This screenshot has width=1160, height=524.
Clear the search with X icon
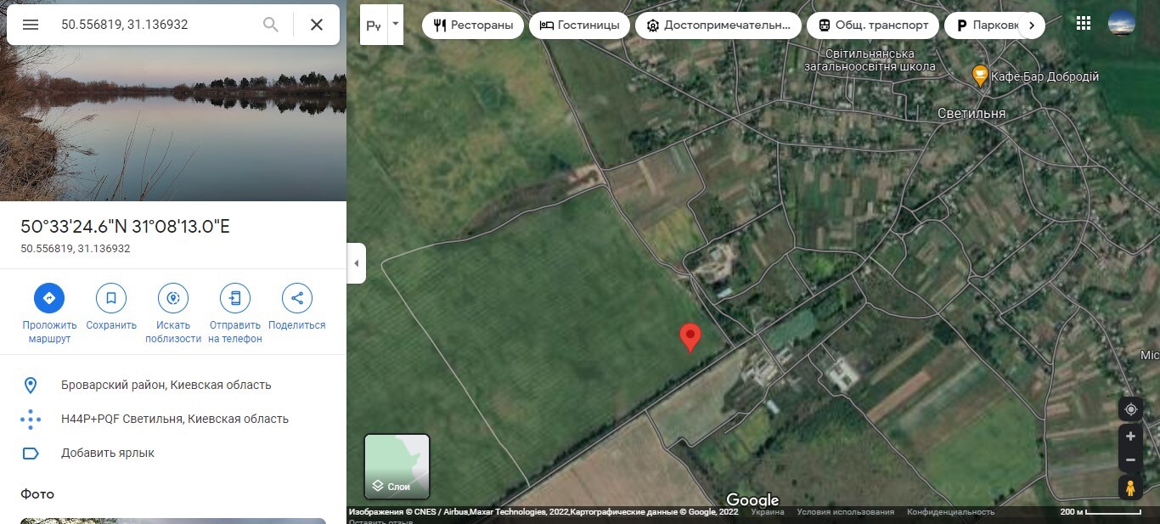coord(317,25)
